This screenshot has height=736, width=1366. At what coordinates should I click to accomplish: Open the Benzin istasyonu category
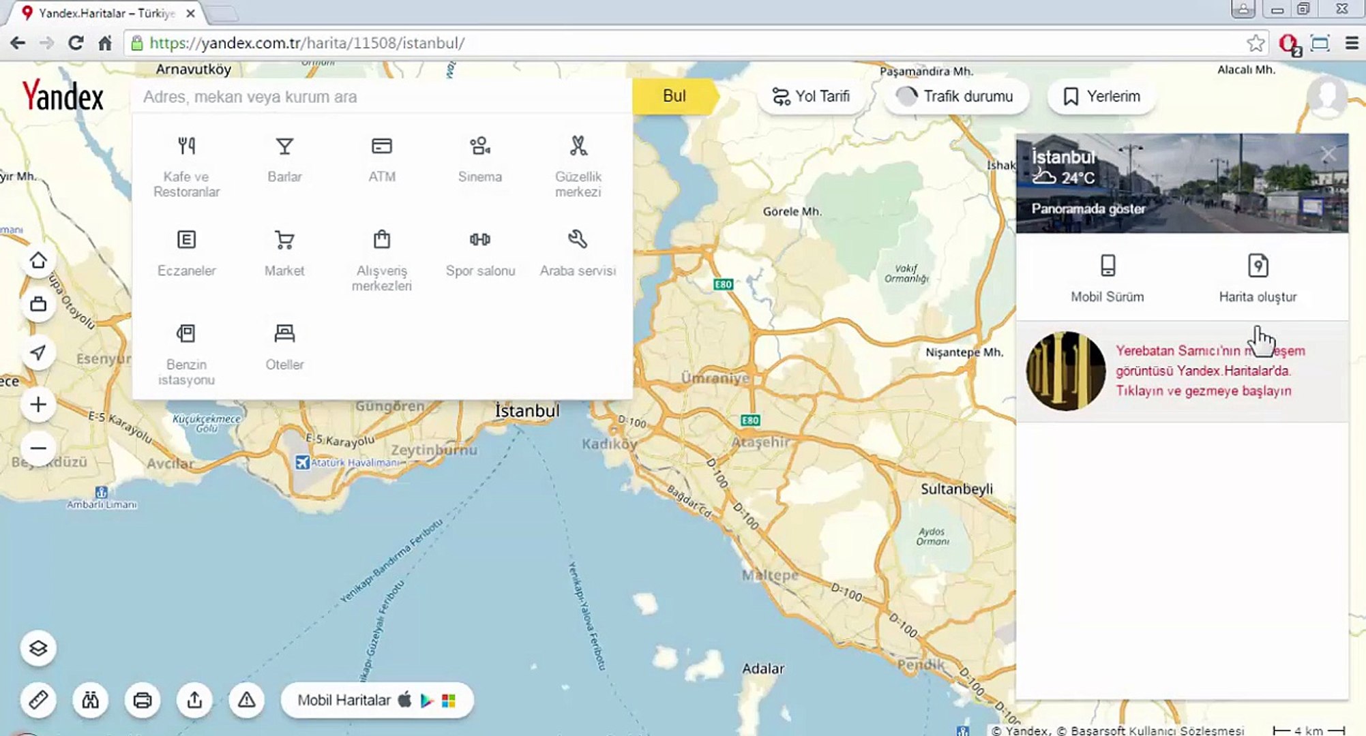tap(186, 334)
